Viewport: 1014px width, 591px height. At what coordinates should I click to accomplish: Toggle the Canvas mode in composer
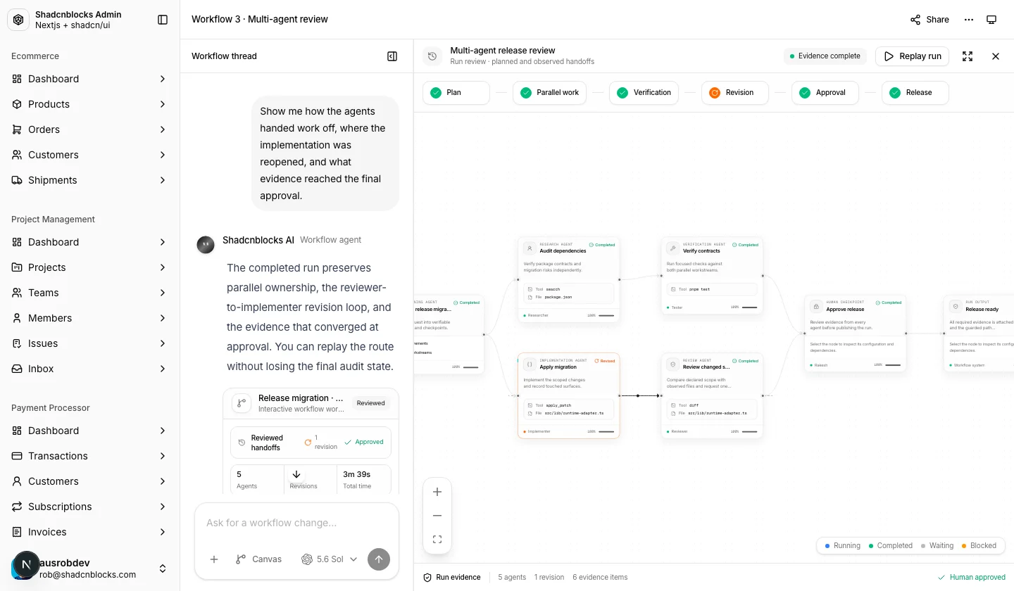(x=258, y=559)
